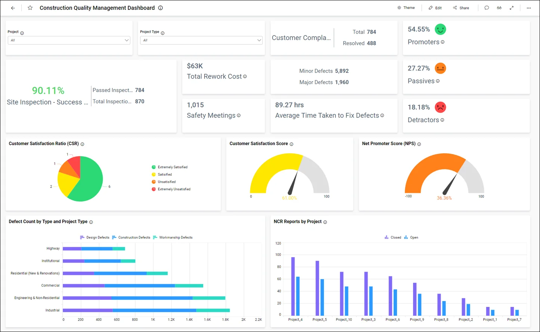Click the Engineering & Non-Residential axis label
The image size is (540, 332).
pyautogui.click(x=37, y=298)
